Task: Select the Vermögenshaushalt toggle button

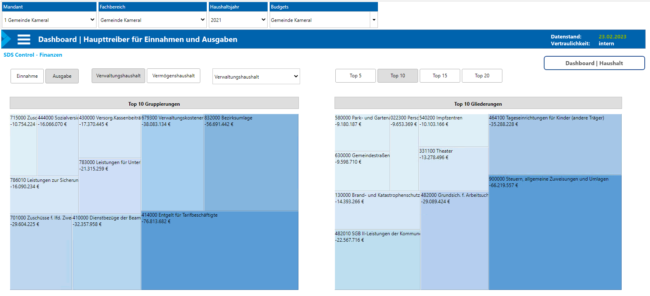Action: tap(174, 76)
